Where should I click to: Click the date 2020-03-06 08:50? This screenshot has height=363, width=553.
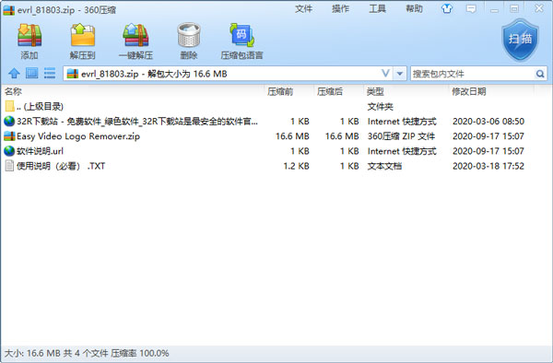click(488, 122)
